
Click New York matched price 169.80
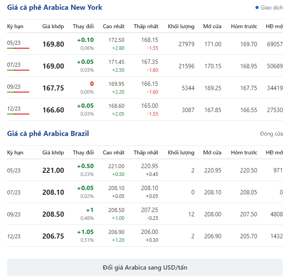pyautogui.click(x=53, y=44)
